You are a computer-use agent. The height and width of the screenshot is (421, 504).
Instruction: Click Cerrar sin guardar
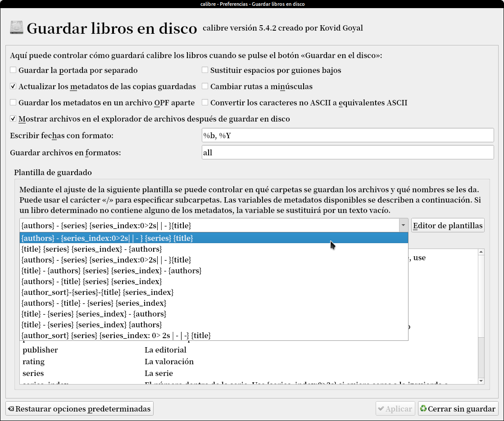point(458,408)
